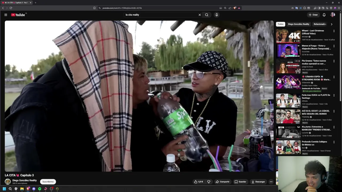342x192 pixels.
Task: Like the video showing 5,9 K
Action: tap(199, 182)
